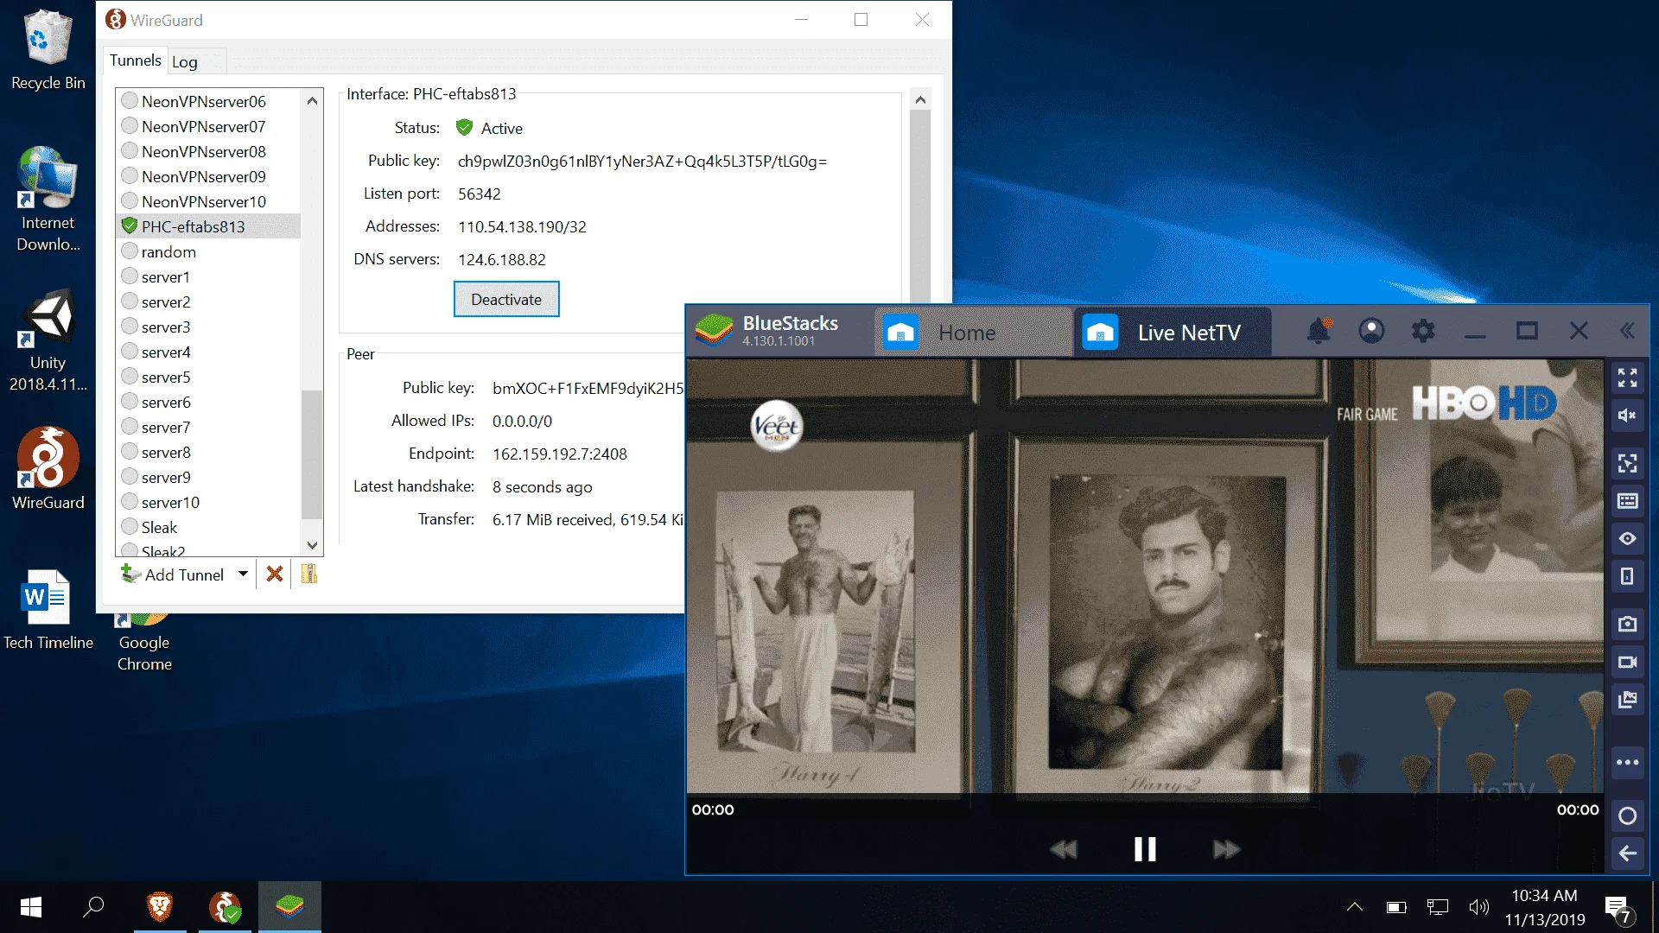Tap the BlueStacks back arrow button
The width and height of the screenshot is (1659, 933).
(1627, 854)
